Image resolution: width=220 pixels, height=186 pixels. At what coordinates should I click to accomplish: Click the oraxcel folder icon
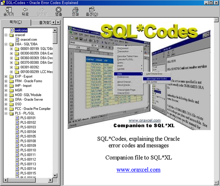click(11, 35)
